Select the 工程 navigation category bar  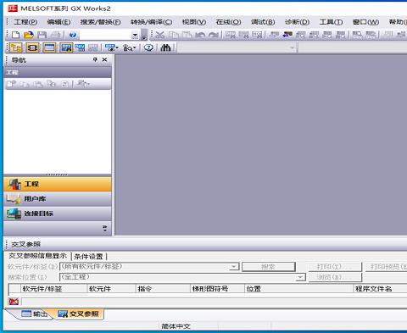pyautogui.click(x=58, y=184)
